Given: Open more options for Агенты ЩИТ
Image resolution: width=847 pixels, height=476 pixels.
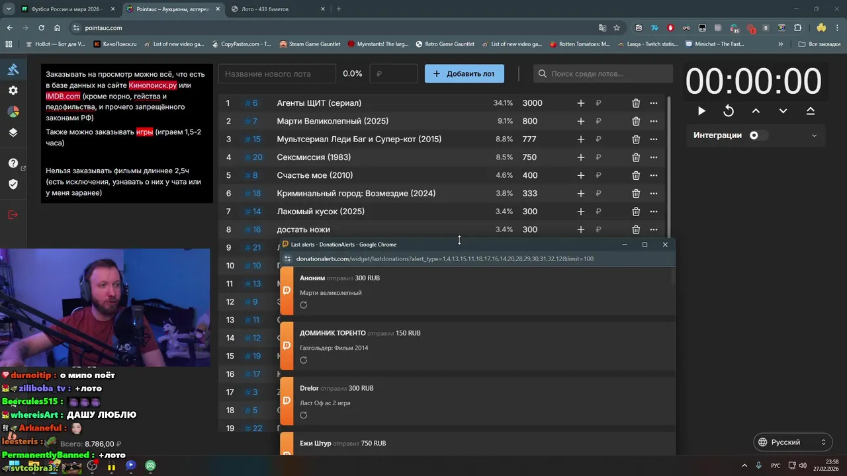Looking at the screenshot, I should point(654,103).
